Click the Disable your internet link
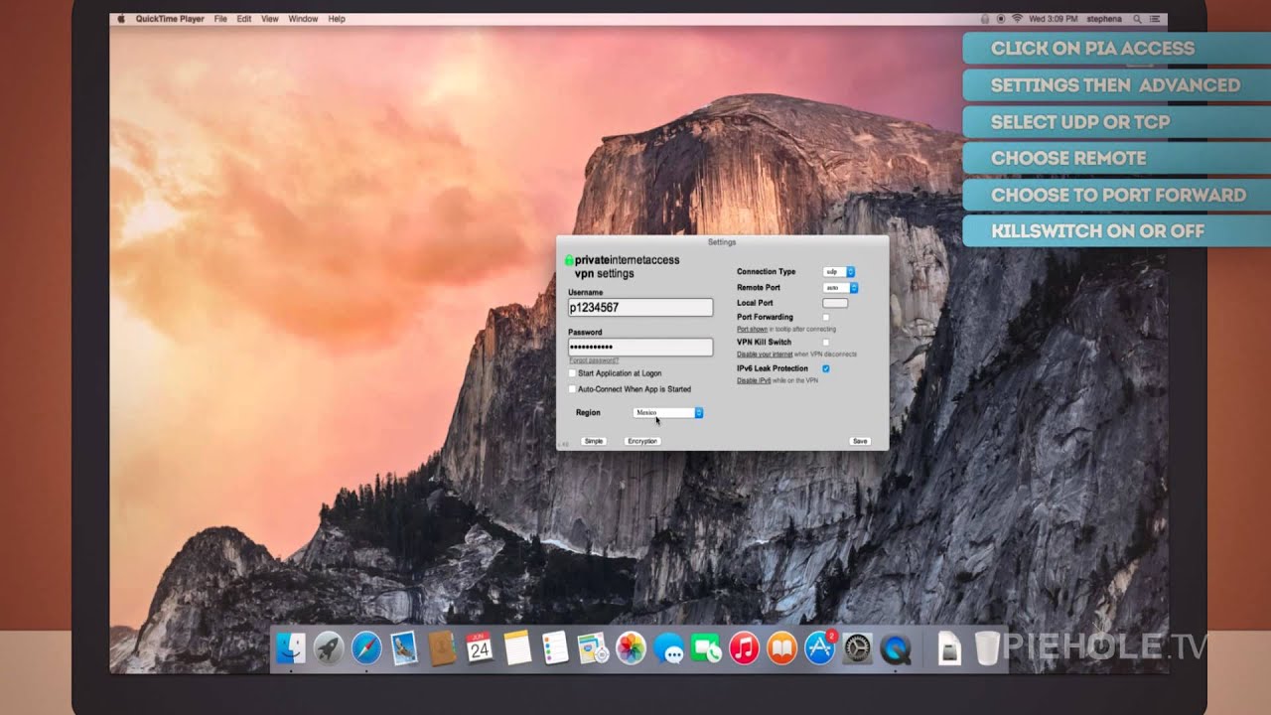This screenshot has width=1271, height=715. click(766, 355)
